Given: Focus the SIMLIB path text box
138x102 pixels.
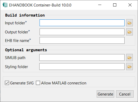Looking at the screenshot, I should pos(82,57).
